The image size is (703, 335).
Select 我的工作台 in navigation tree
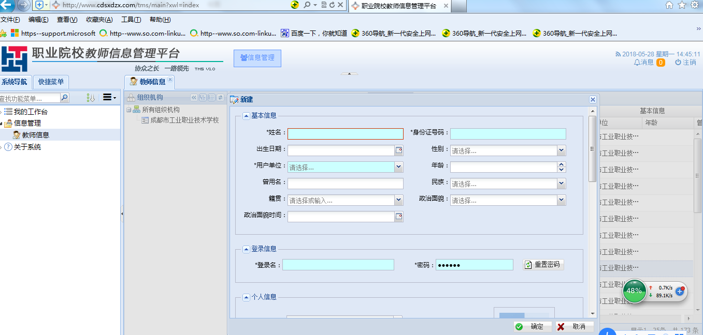(x=31, y=112)
